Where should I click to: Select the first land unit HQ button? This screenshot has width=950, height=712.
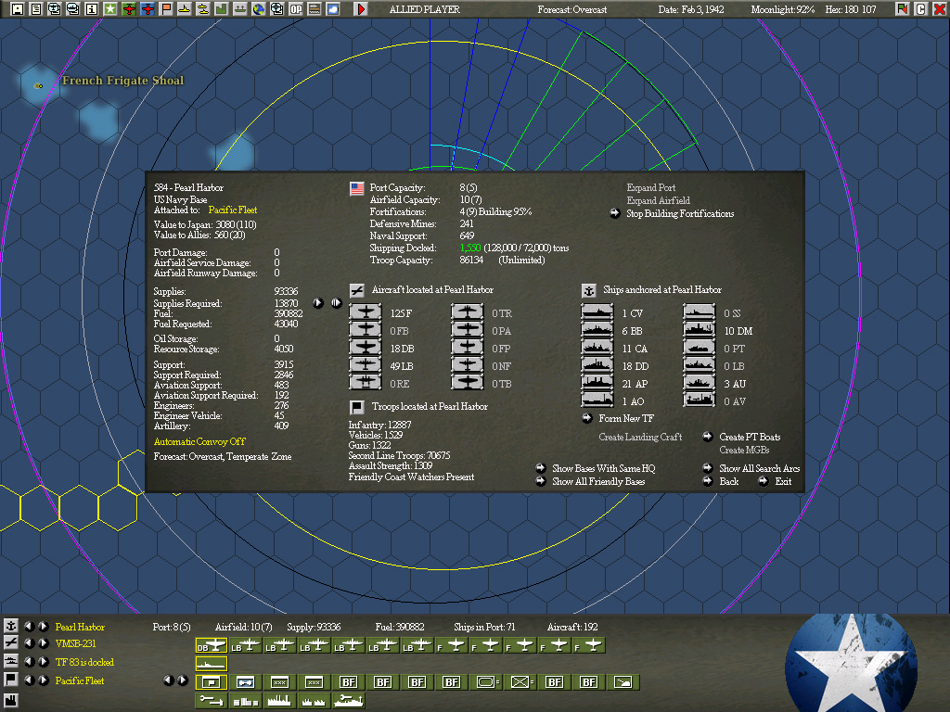coord(212,682)
